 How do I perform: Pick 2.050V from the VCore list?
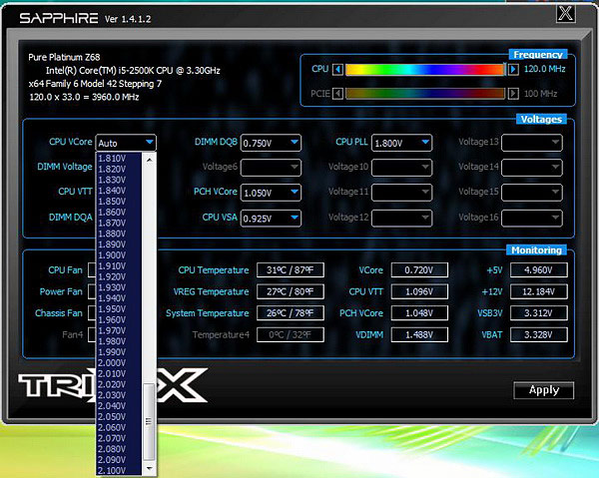click(119, 416)
